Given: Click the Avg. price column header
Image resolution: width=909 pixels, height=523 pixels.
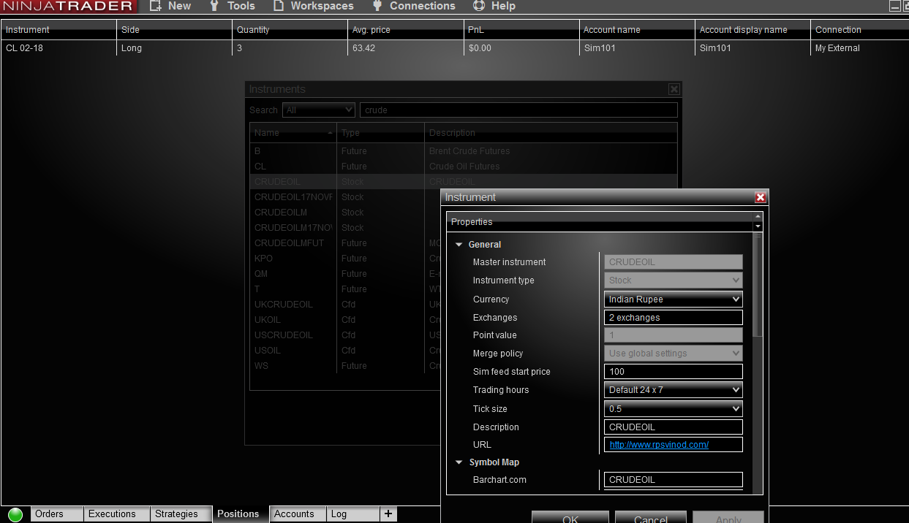Looking at the screenshot, I should point(406,30).
